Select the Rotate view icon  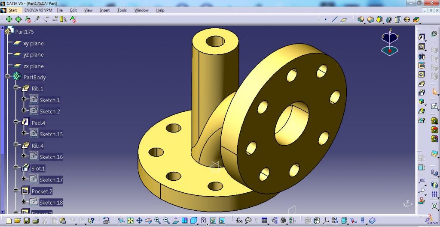148,221
